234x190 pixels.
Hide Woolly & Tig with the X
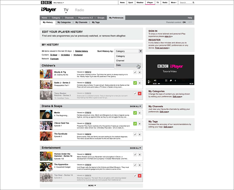pos(139,72)
